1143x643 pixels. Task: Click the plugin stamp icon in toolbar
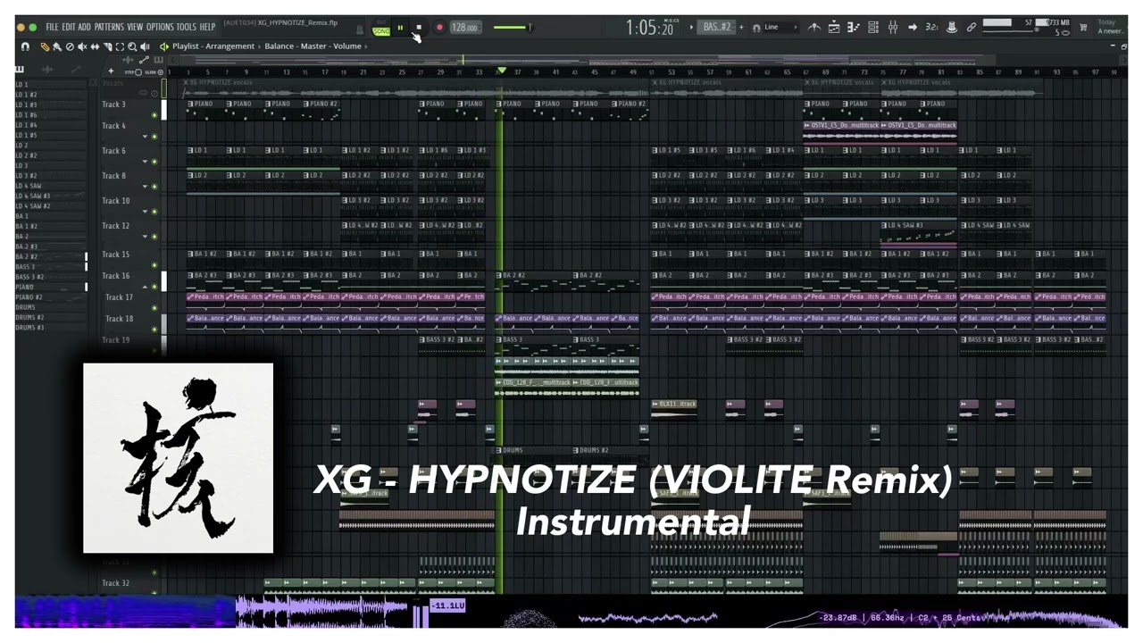[952, 27]
